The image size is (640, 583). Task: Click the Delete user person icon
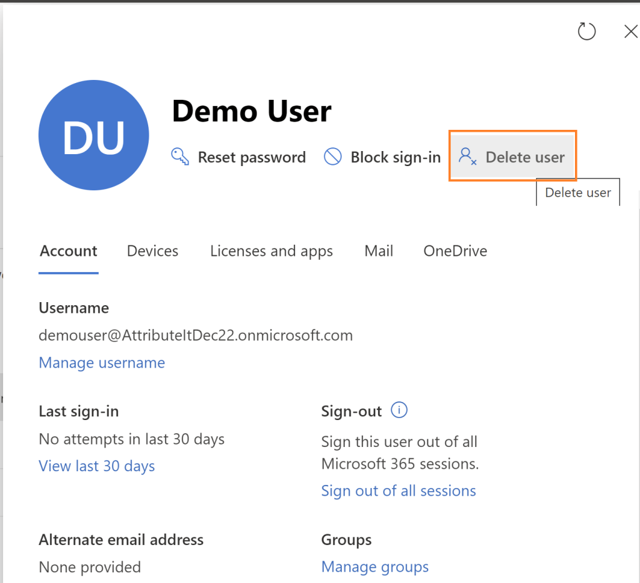pos(467,157)
